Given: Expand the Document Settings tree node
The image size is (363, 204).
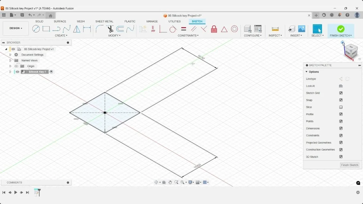Looking at the screenshot, I should [10, 55].
